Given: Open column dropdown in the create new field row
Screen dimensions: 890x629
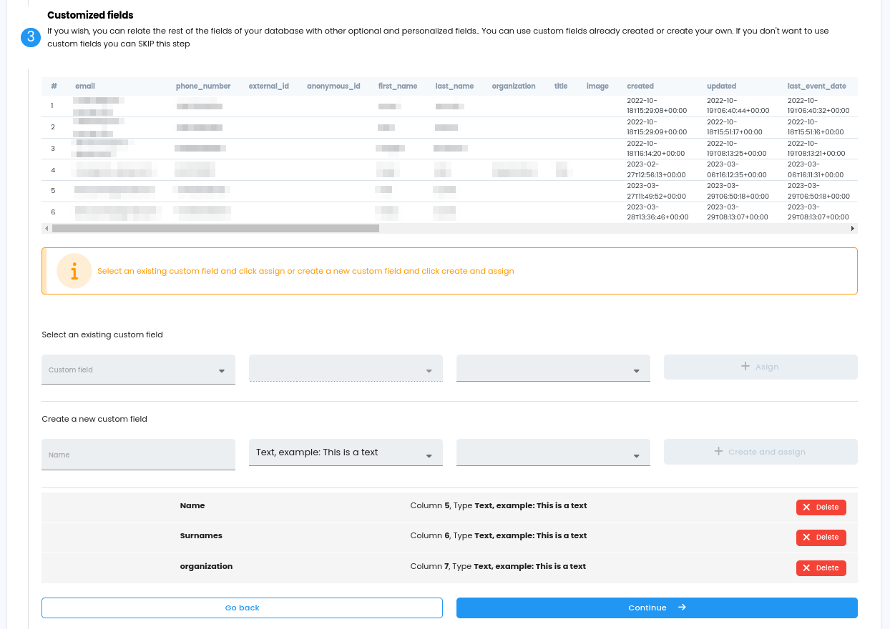Looking at the screenshot, I should pyautogui.click(x=553, y=453).
